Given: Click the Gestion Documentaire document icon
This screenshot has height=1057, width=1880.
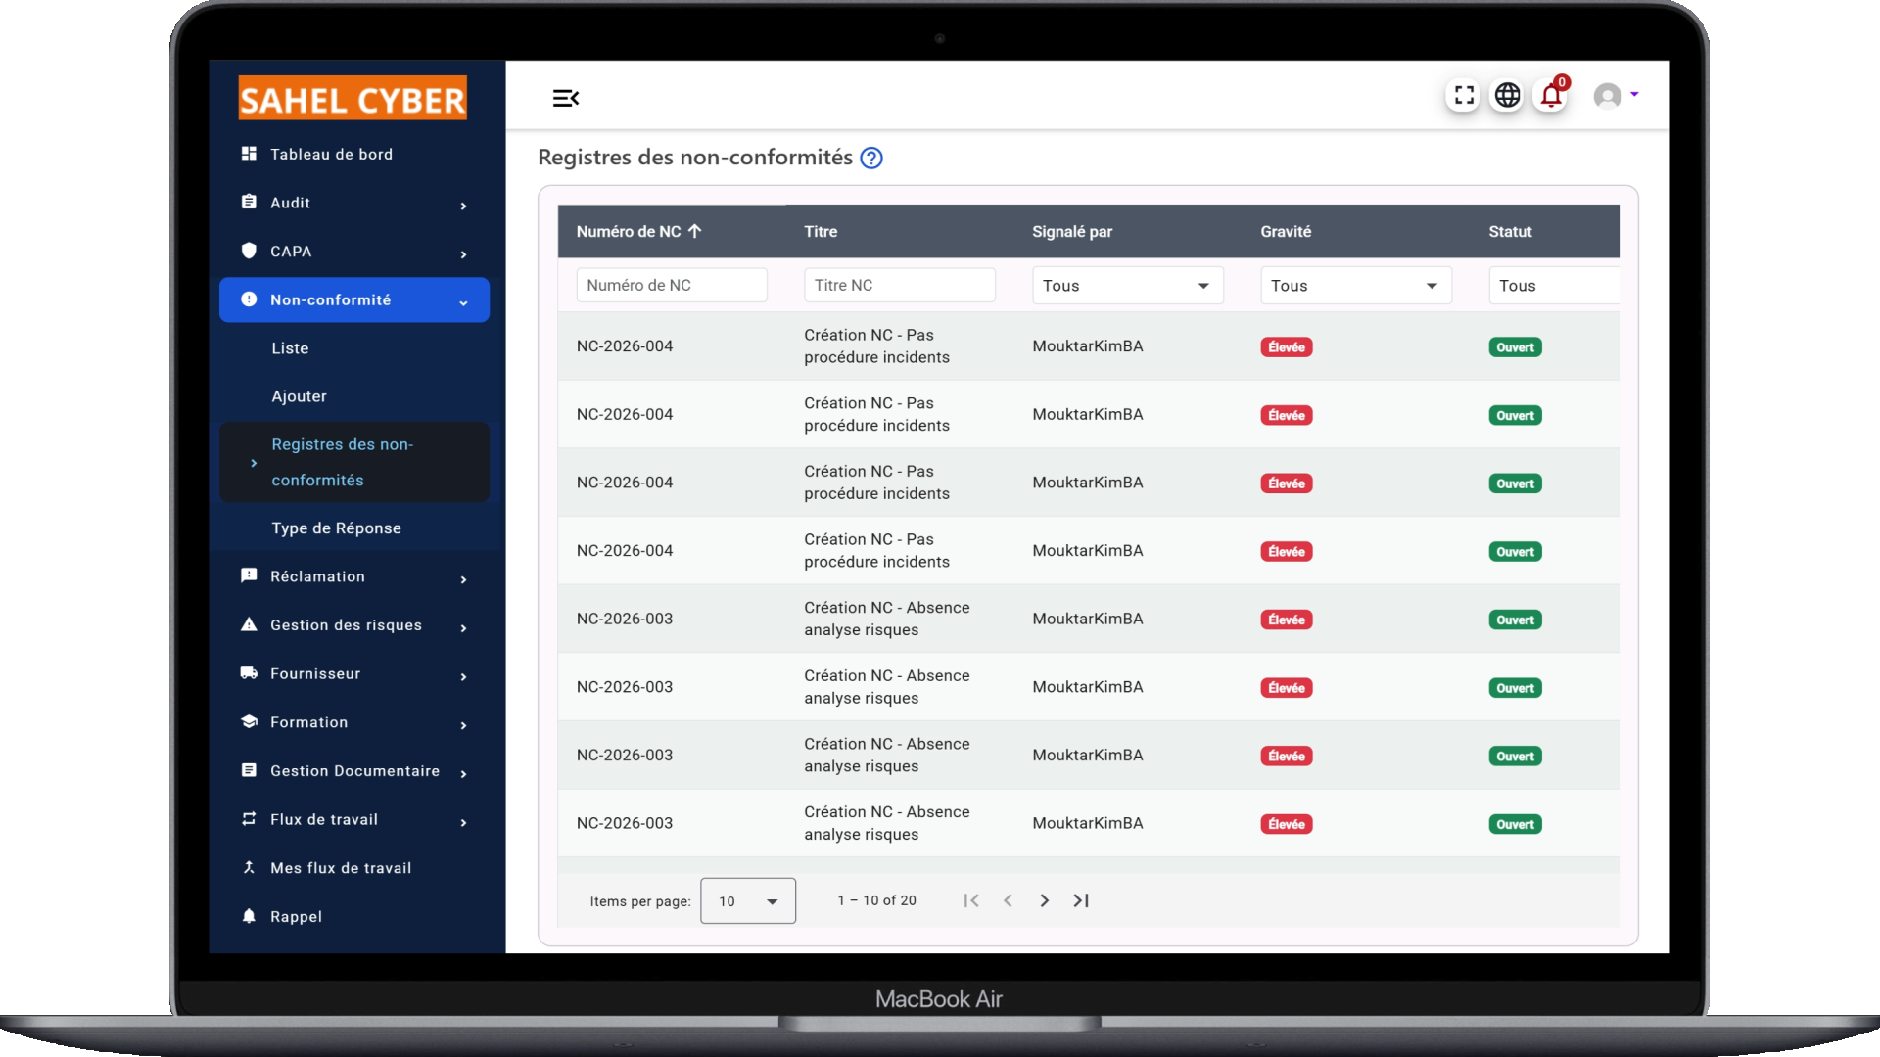Looking at the screenshot, I should 249,770.
